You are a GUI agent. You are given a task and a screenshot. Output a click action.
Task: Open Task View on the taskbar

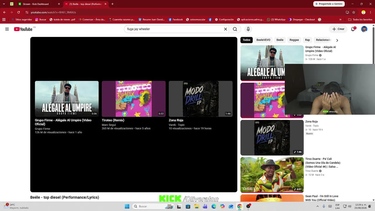[x=180, y=206]
